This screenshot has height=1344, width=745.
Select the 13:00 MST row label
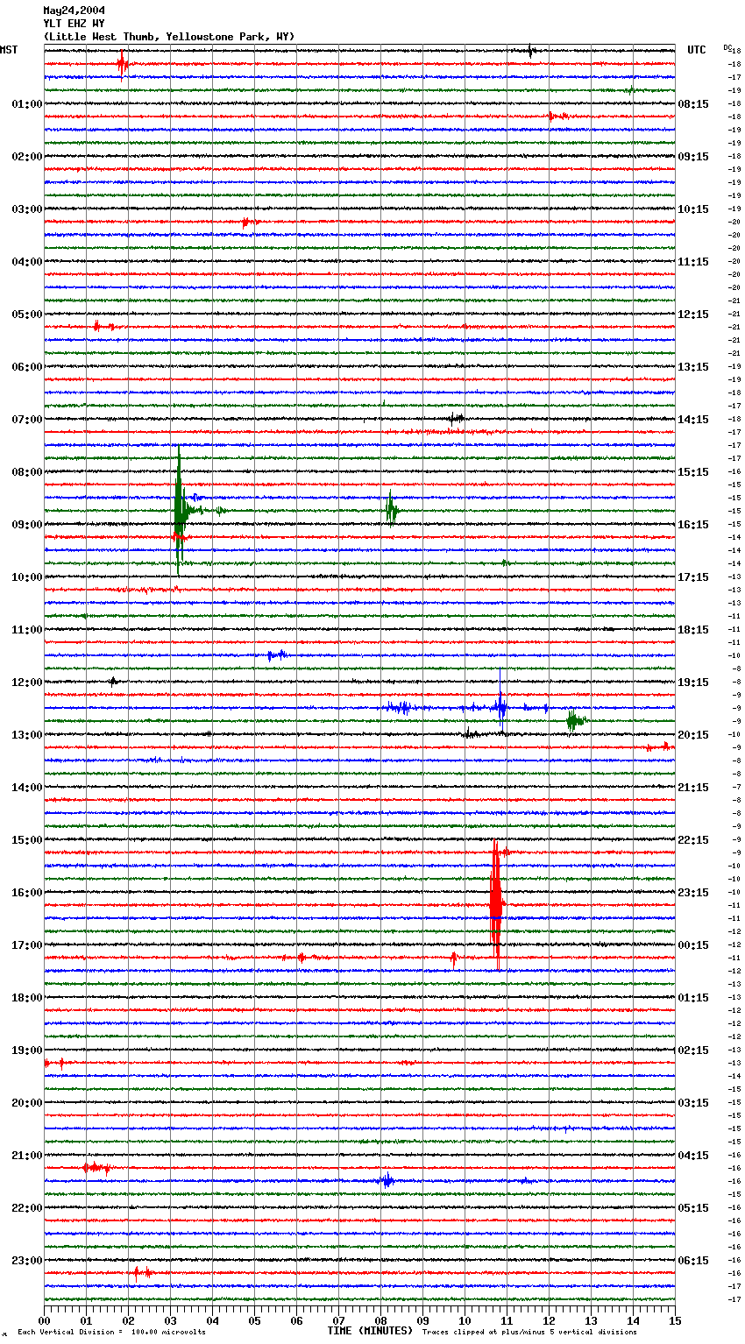(27, 735)
